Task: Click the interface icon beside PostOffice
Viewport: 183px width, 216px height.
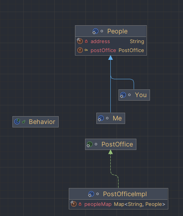Action: coord(90,144)
